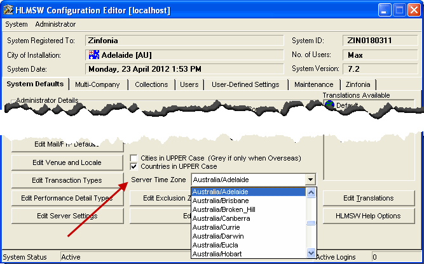Pick Australia/Currie from the list

pos(249,227)
